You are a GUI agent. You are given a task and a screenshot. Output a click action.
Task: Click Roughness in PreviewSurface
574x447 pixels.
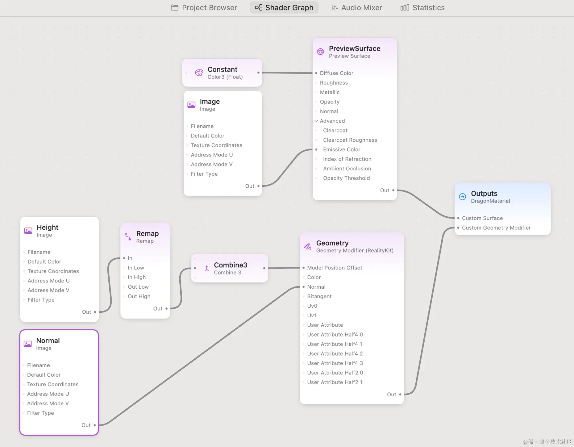click(334, 83)
